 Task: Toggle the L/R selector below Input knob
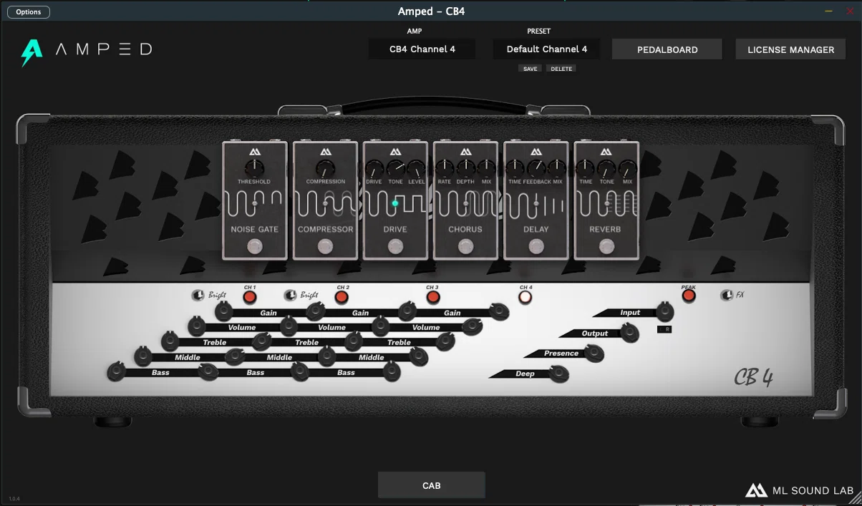664,329
